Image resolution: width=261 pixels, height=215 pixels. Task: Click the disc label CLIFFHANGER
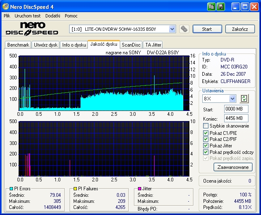236,81
